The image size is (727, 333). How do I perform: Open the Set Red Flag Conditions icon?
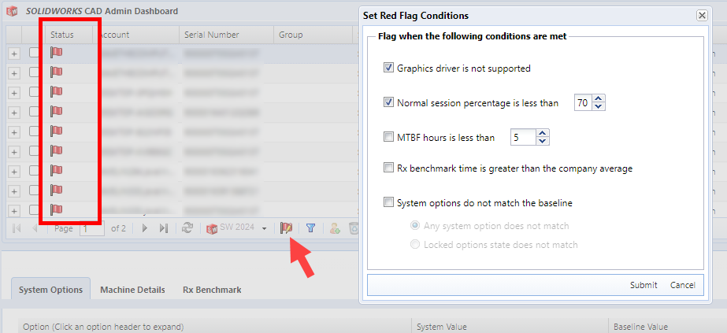(x=286, y=228)
